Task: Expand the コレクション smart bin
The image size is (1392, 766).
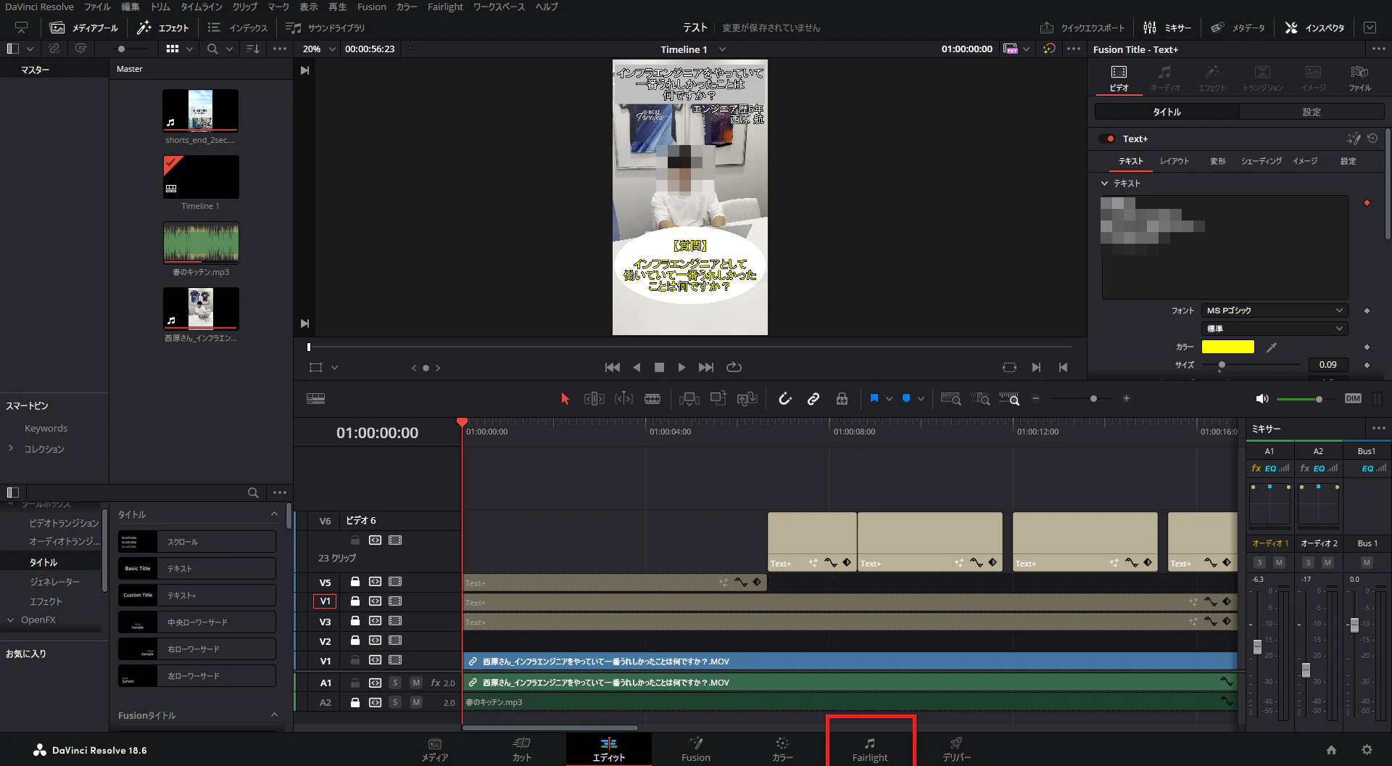Action: point(11,449)
